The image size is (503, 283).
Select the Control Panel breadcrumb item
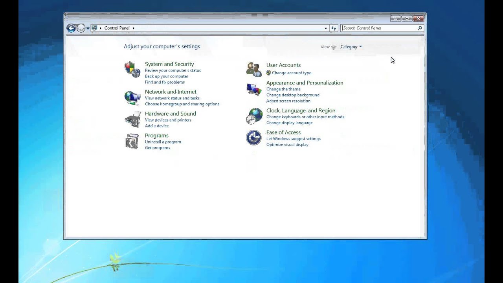point(117,28)
